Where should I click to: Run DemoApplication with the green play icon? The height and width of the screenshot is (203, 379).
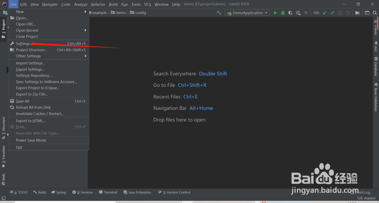(x=275, y=13)
